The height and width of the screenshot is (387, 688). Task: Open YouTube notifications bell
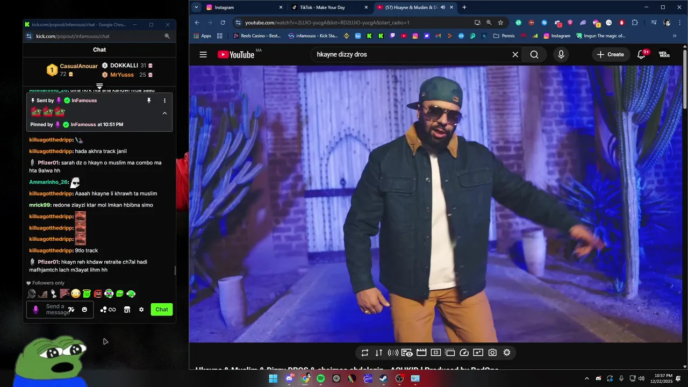point(641,54)
